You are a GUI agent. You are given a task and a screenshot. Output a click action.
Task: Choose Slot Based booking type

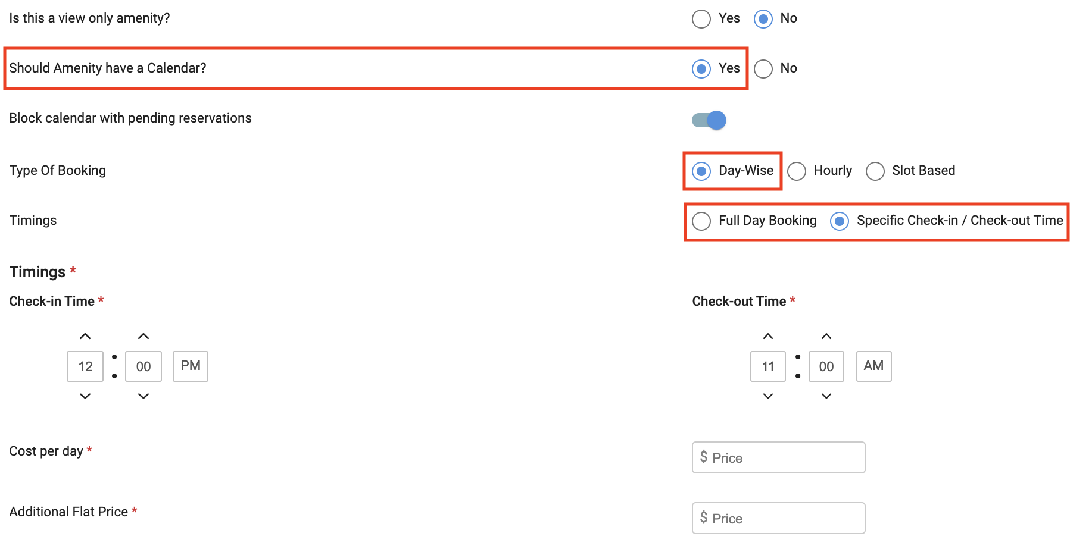pos(875,171)
